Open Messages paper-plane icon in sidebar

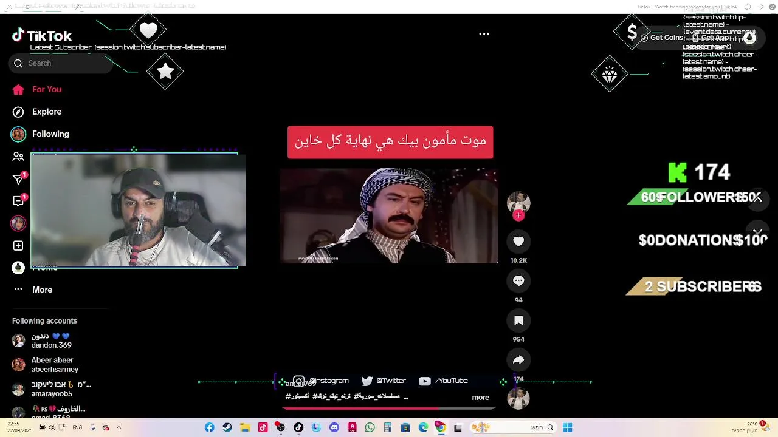[18, 179]
